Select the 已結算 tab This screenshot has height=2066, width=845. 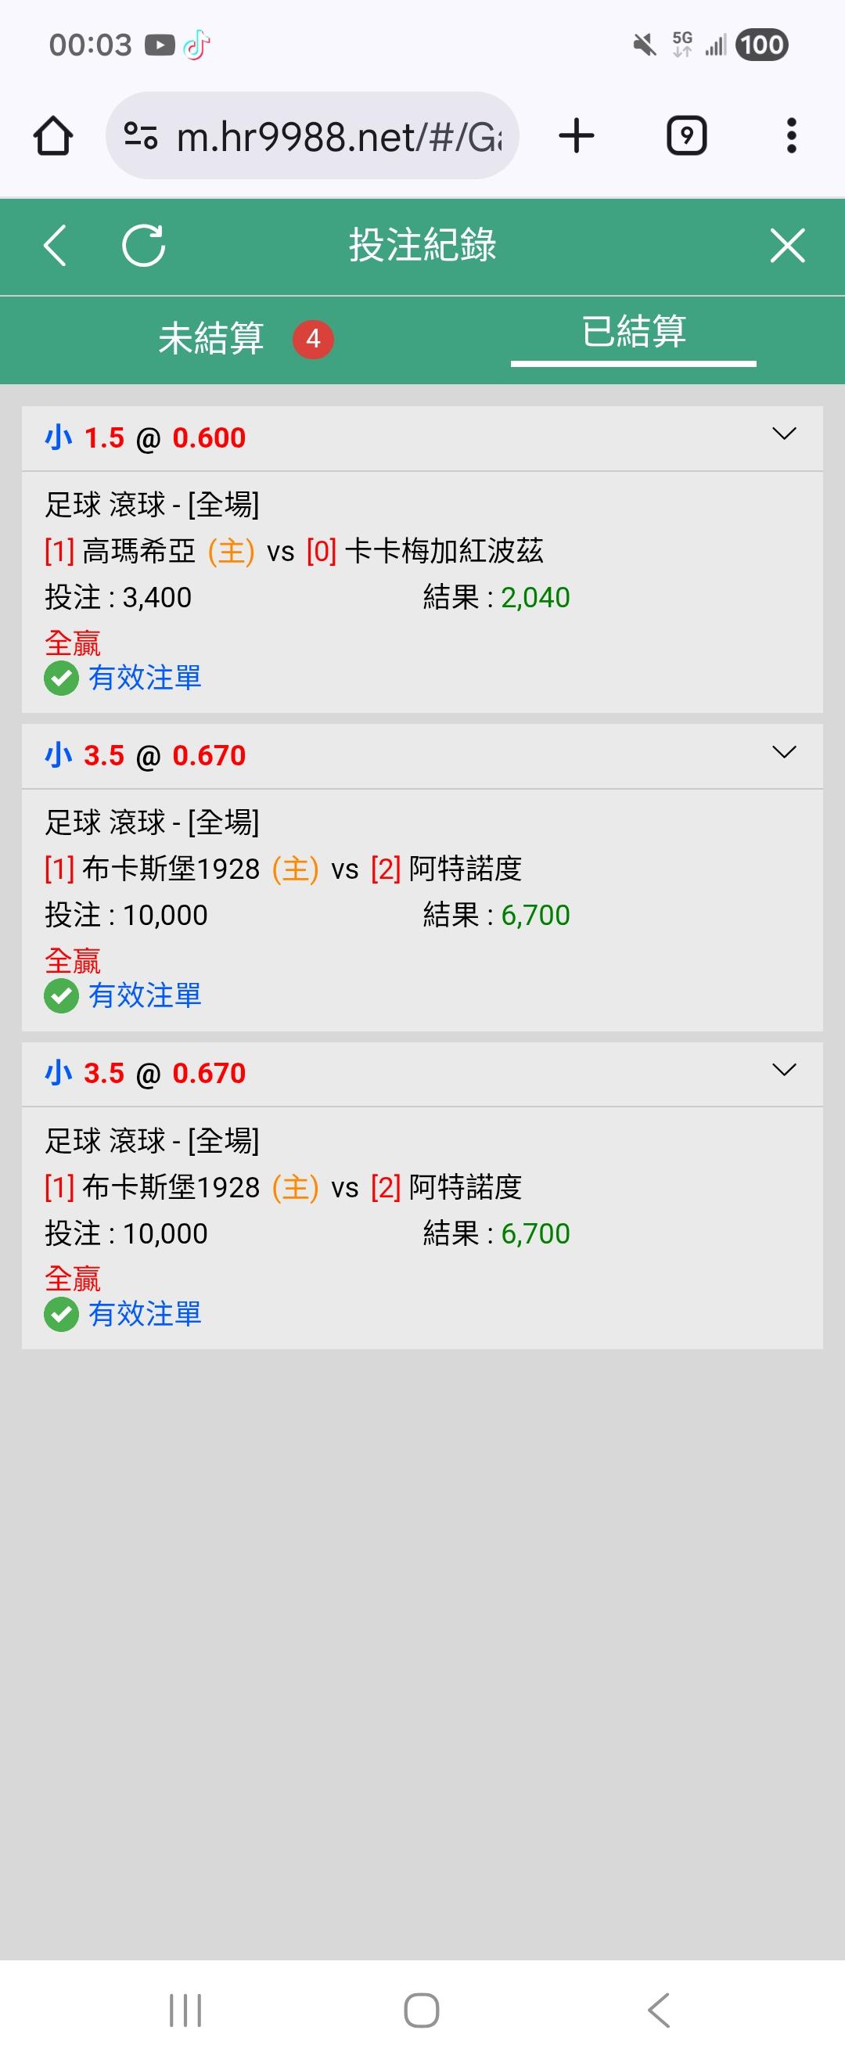click(633, 332)
